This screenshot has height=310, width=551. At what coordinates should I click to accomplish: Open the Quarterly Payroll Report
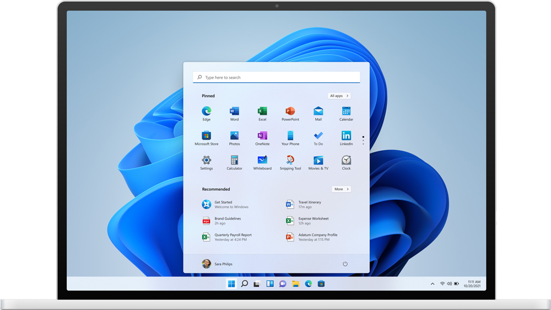pos(226,237)
